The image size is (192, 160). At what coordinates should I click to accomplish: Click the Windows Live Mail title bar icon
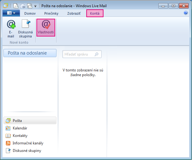6,6
